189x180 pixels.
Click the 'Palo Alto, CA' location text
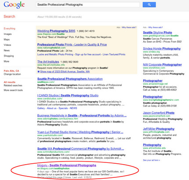point(11,71)
